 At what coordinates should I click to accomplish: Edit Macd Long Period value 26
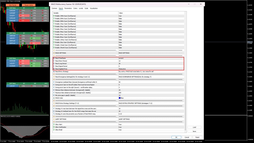coord(151,64)
